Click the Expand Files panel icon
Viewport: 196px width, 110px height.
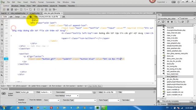pos(188,22)
